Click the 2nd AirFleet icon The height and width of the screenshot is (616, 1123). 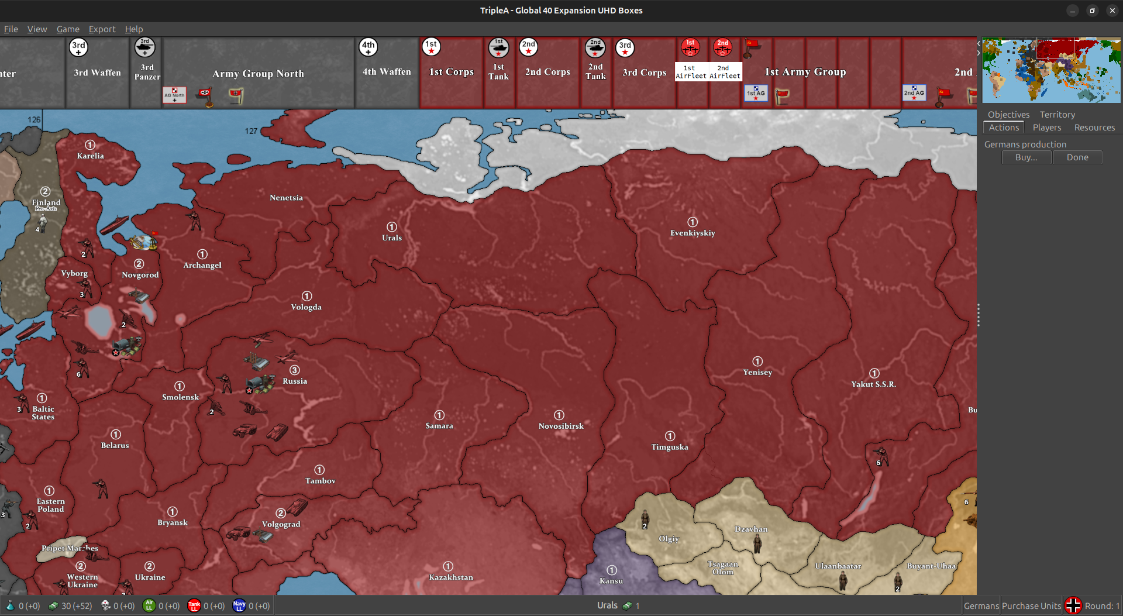pos(723,48)
